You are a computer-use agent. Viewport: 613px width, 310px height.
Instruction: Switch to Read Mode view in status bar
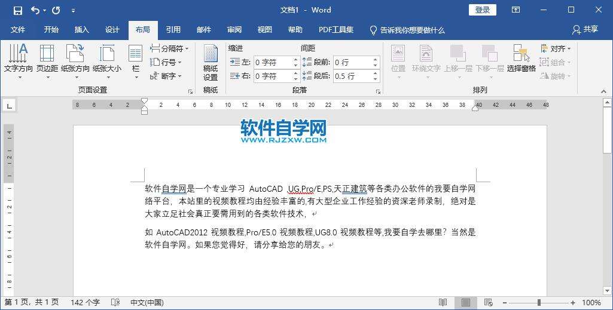(443, 303)
